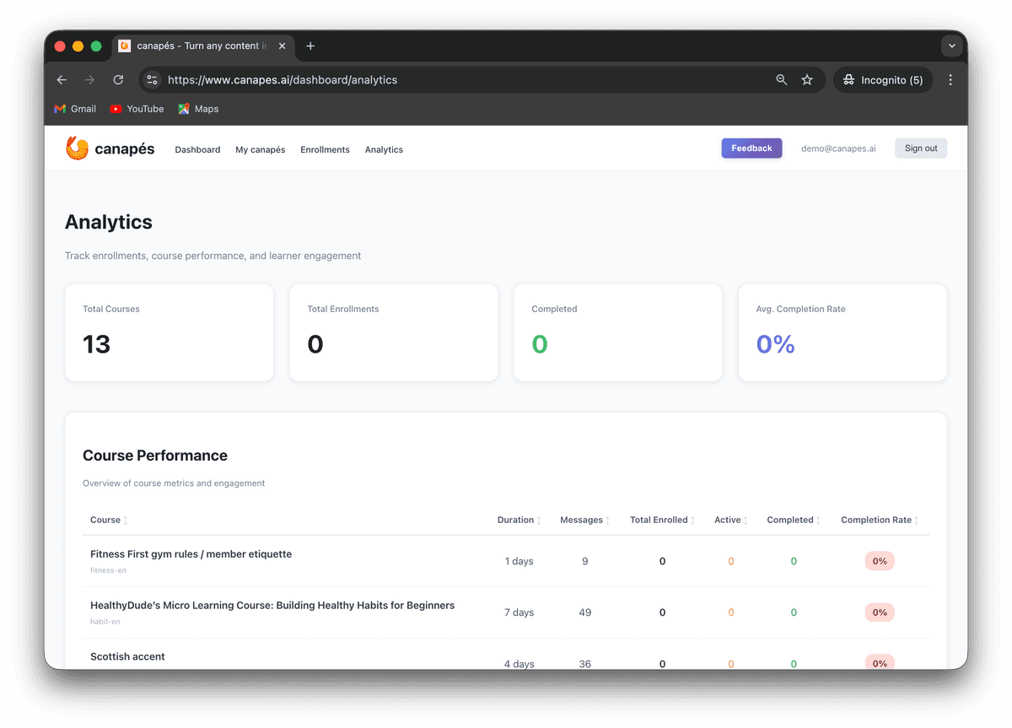Viewport: 1012px width, 728px height.
Task: Open the YouTube bookmark
Action: tap(137, 108)
